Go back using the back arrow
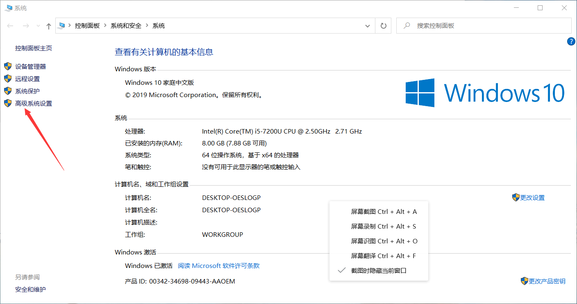The image size is (577, 304). point(11,26)
